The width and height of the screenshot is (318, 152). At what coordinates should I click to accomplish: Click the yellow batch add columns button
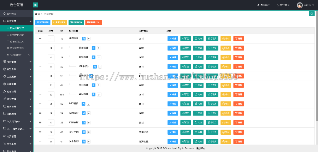(x=59, y=22)
